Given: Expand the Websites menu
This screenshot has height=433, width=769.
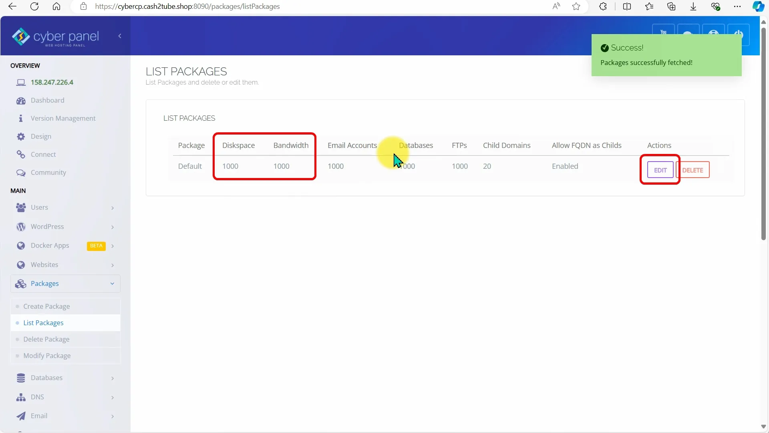Looking at the screenshot, I should tap(113, 265).
